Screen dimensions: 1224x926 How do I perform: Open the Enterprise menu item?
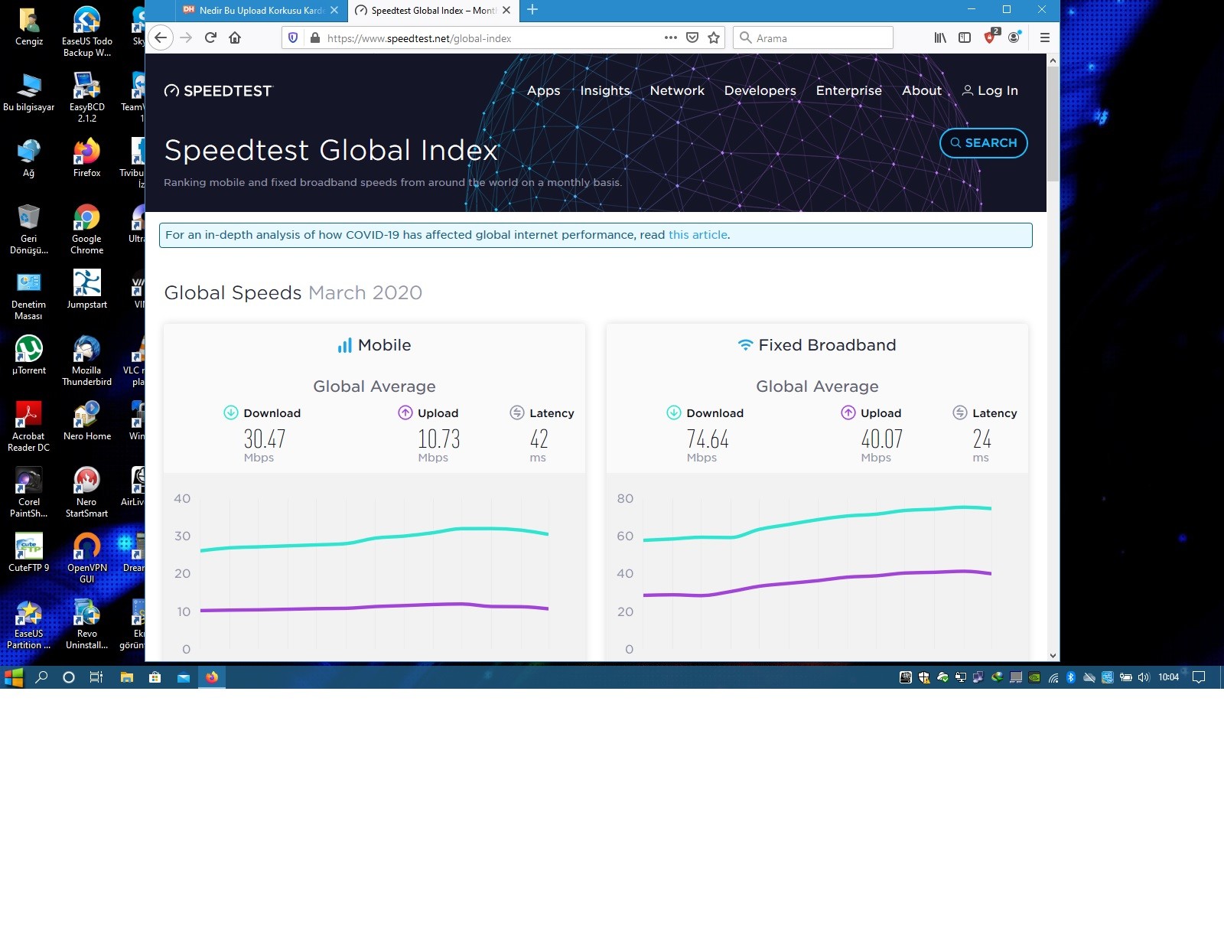(849, 90)
